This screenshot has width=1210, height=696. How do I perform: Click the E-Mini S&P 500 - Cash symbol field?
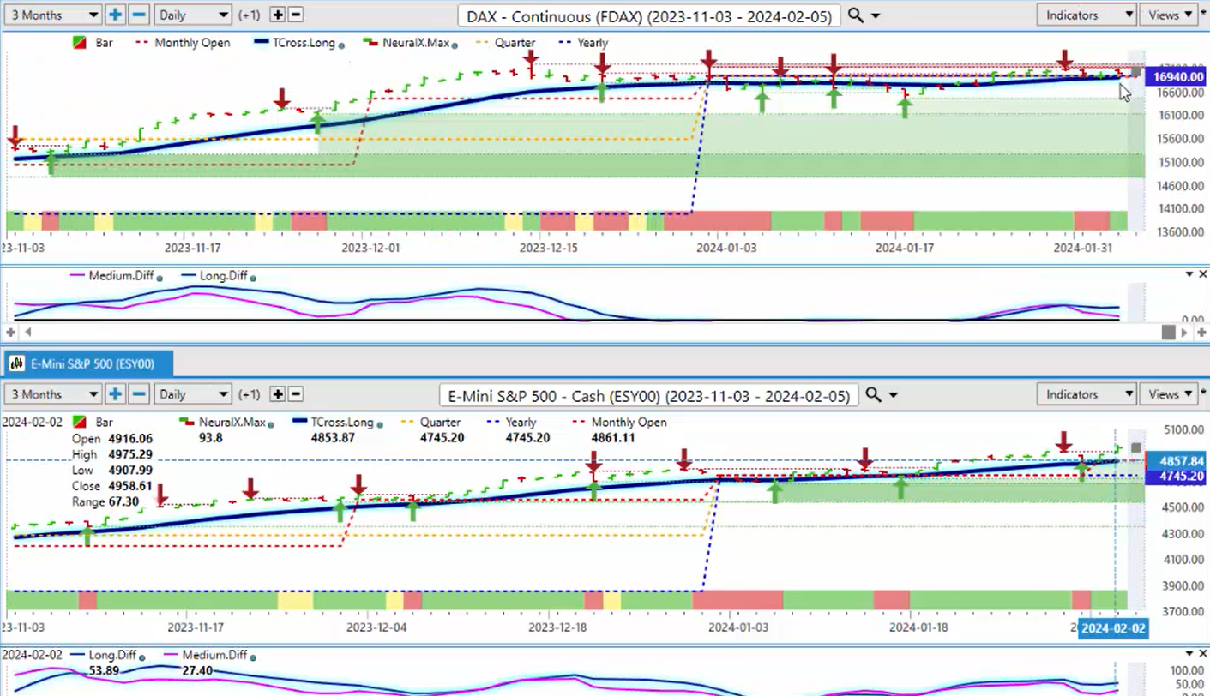pyautogui.click(x=649, y=395)
